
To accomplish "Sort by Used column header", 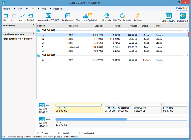I will pyautogui.click(x=112, y=26).
